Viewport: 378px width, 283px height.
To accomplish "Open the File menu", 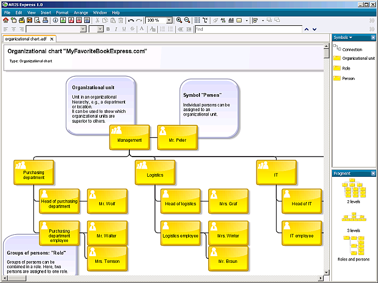I will pyautogui.click(x=7, y=13).
